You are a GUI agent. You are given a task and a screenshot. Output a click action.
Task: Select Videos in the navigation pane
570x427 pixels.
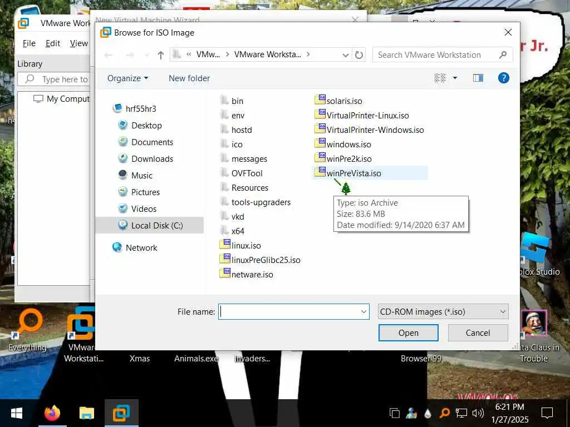pos(144,209)
